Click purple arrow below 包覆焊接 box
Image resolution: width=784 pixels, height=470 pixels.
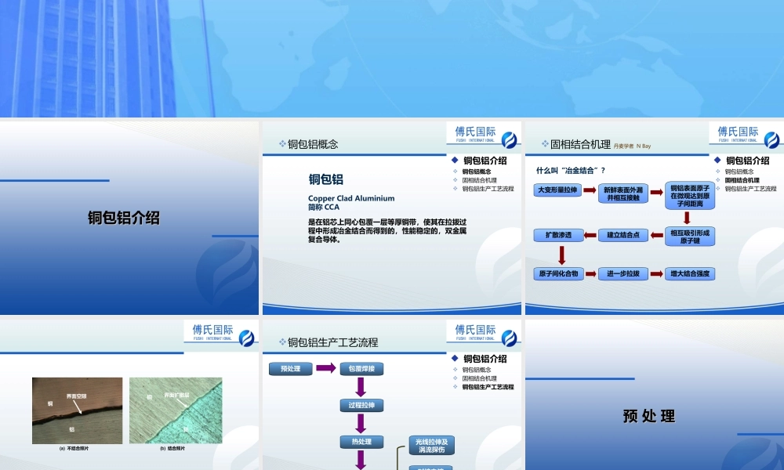[361, 387]
